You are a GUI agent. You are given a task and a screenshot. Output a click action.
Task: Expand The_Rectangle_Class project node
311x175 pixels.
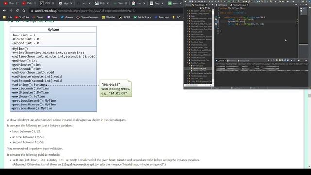187,76
